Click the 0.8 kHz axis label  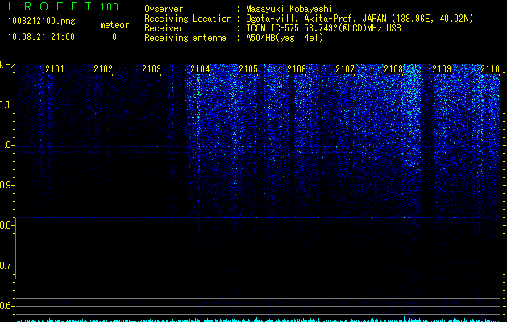click(x=6, y=225)
